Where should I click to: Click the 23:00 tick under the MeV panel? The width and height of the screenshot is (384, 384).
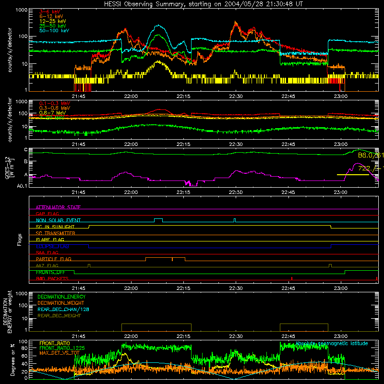[340, 144]
